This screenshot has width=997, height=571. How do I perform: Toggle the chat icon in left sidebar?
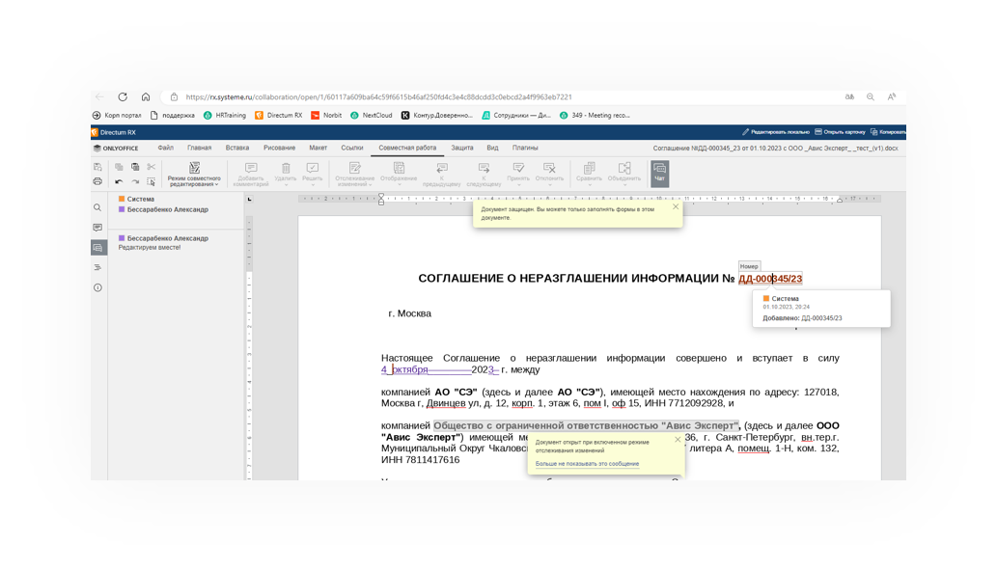[97, 248]
